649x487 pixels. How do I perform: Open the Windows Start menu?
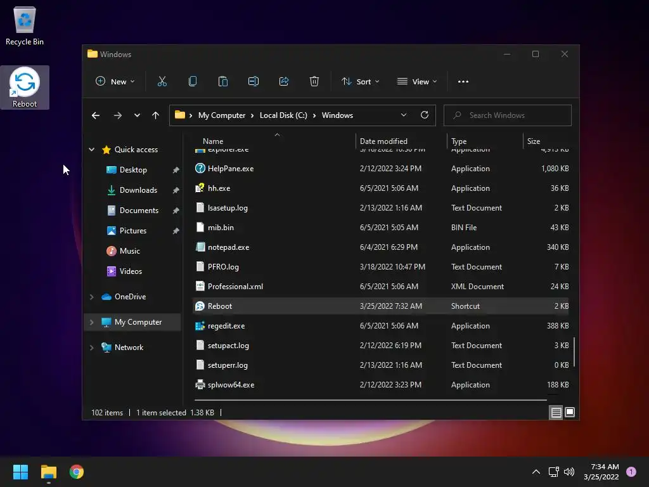[20, 472]
